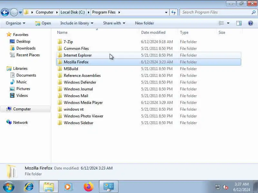258x193 pixels.
Task: Select Local Disk (C:) in breadcrumb
Action: [73, 12]
